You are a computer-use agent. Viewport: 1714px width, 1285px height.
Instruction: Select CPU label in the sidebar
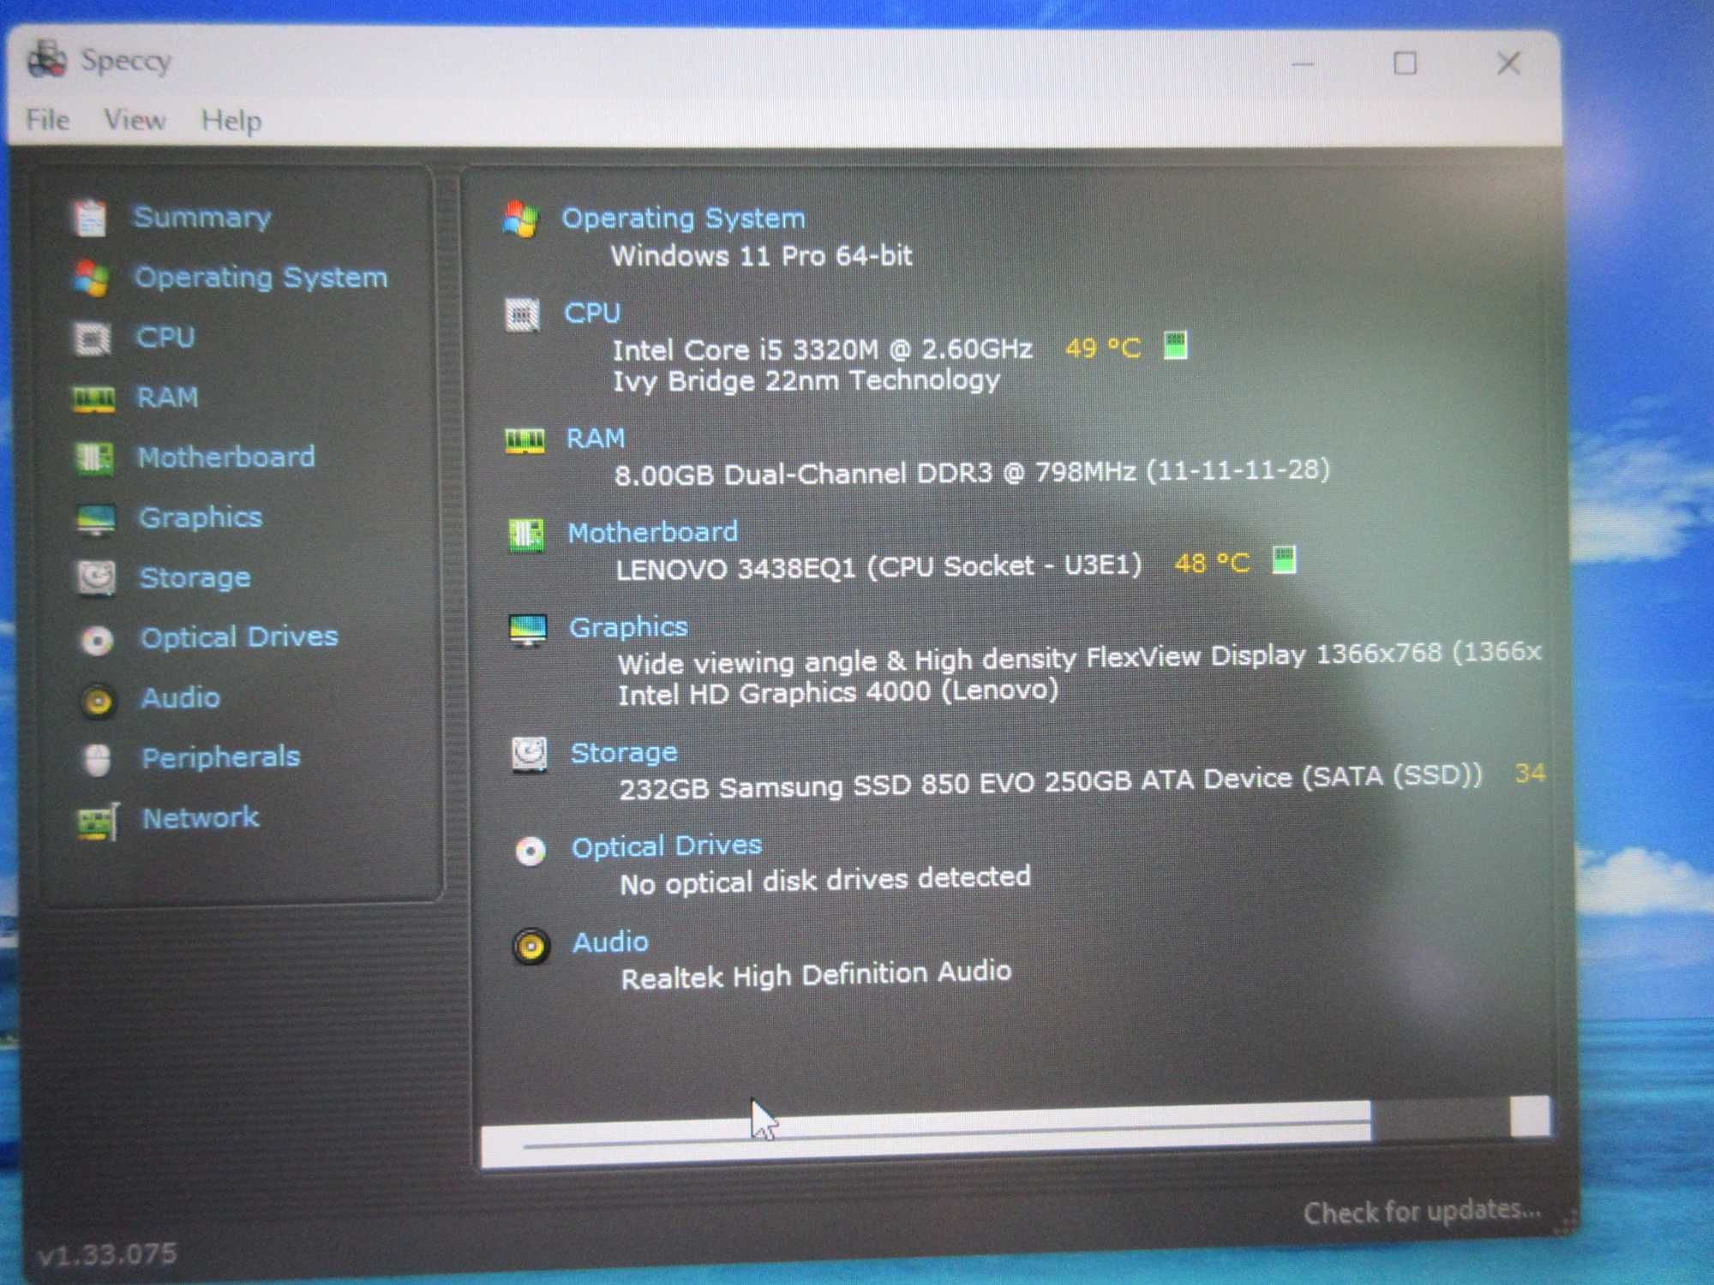click(165, 338)
